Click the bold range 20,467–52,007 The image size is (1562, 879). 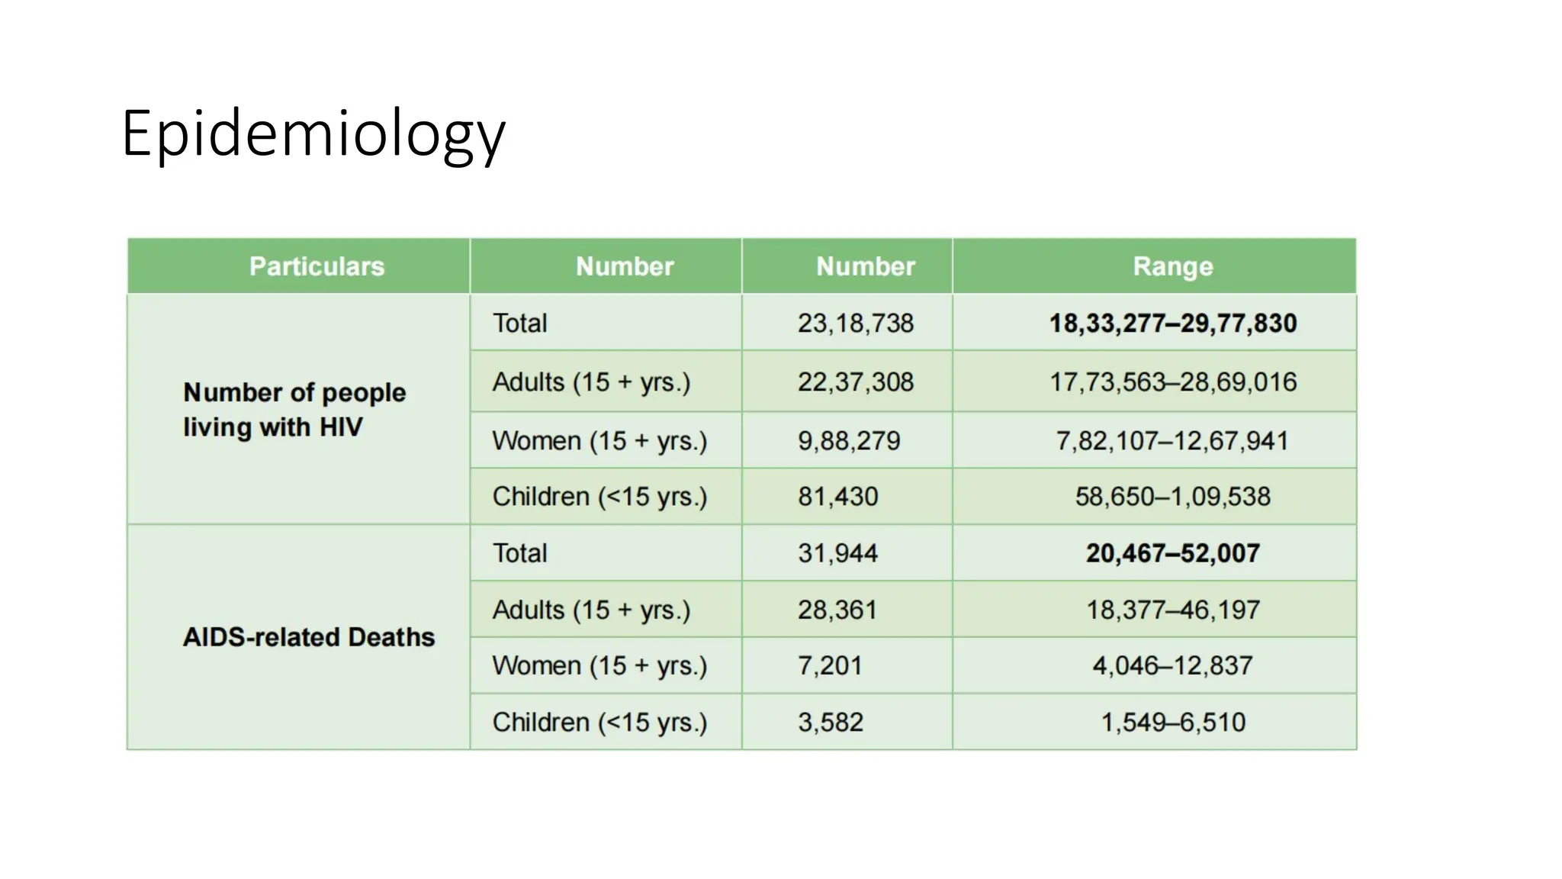[1173, 553]
